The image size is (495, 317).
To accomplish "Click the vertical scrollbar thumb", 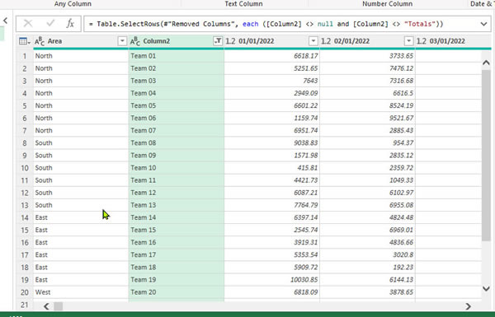I will 486,156.
